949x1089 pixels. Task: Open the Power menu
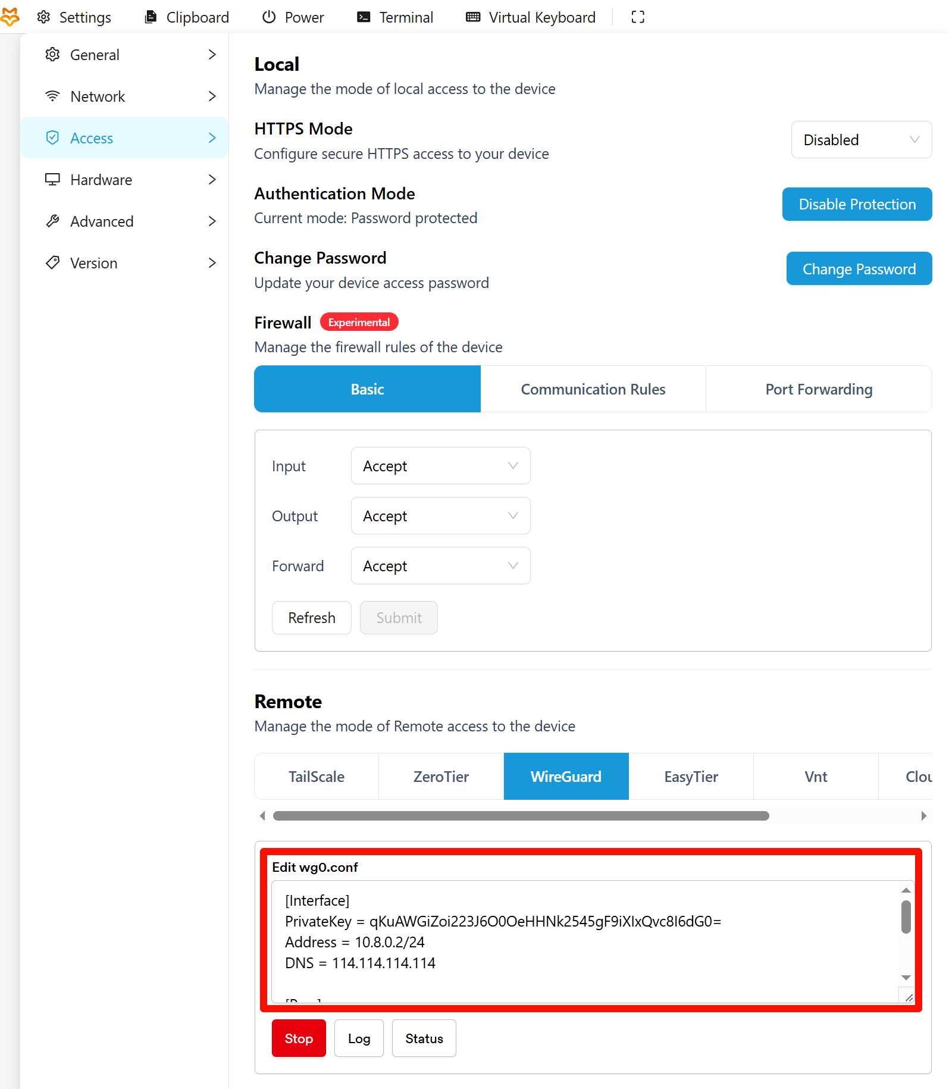293,17
